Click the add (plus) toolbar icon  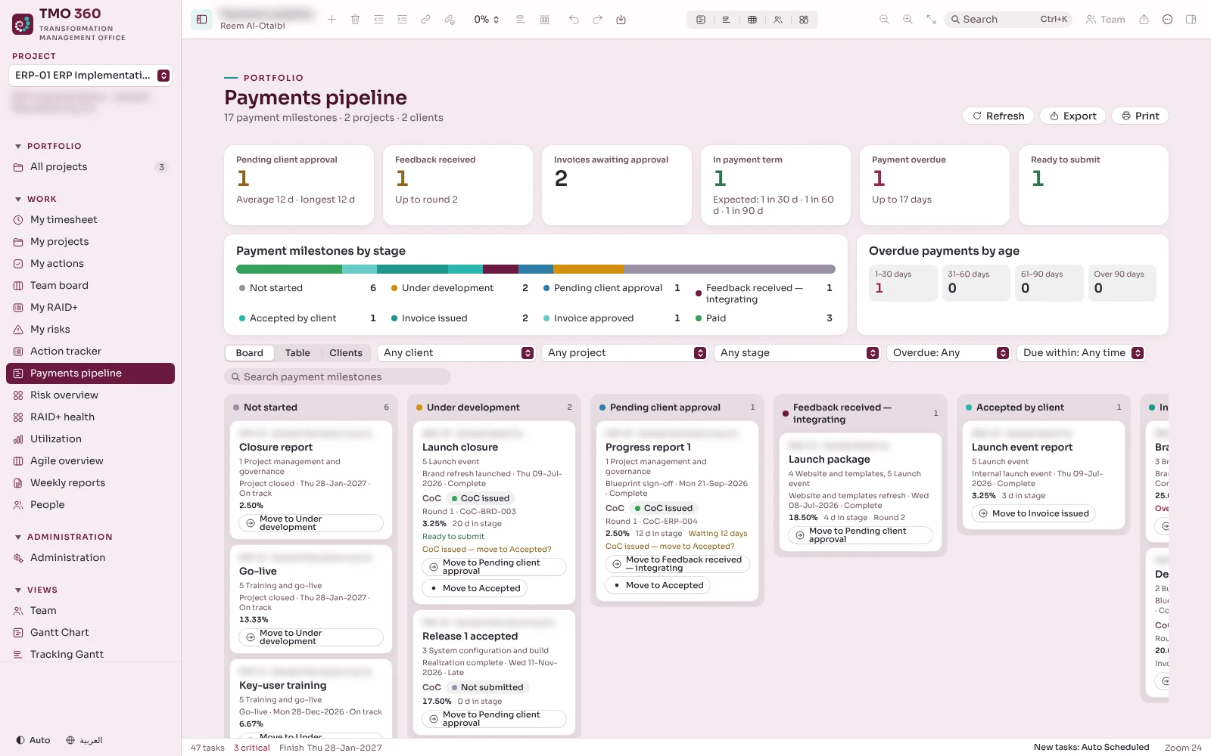pyautogui.click(x=332, y=20)
